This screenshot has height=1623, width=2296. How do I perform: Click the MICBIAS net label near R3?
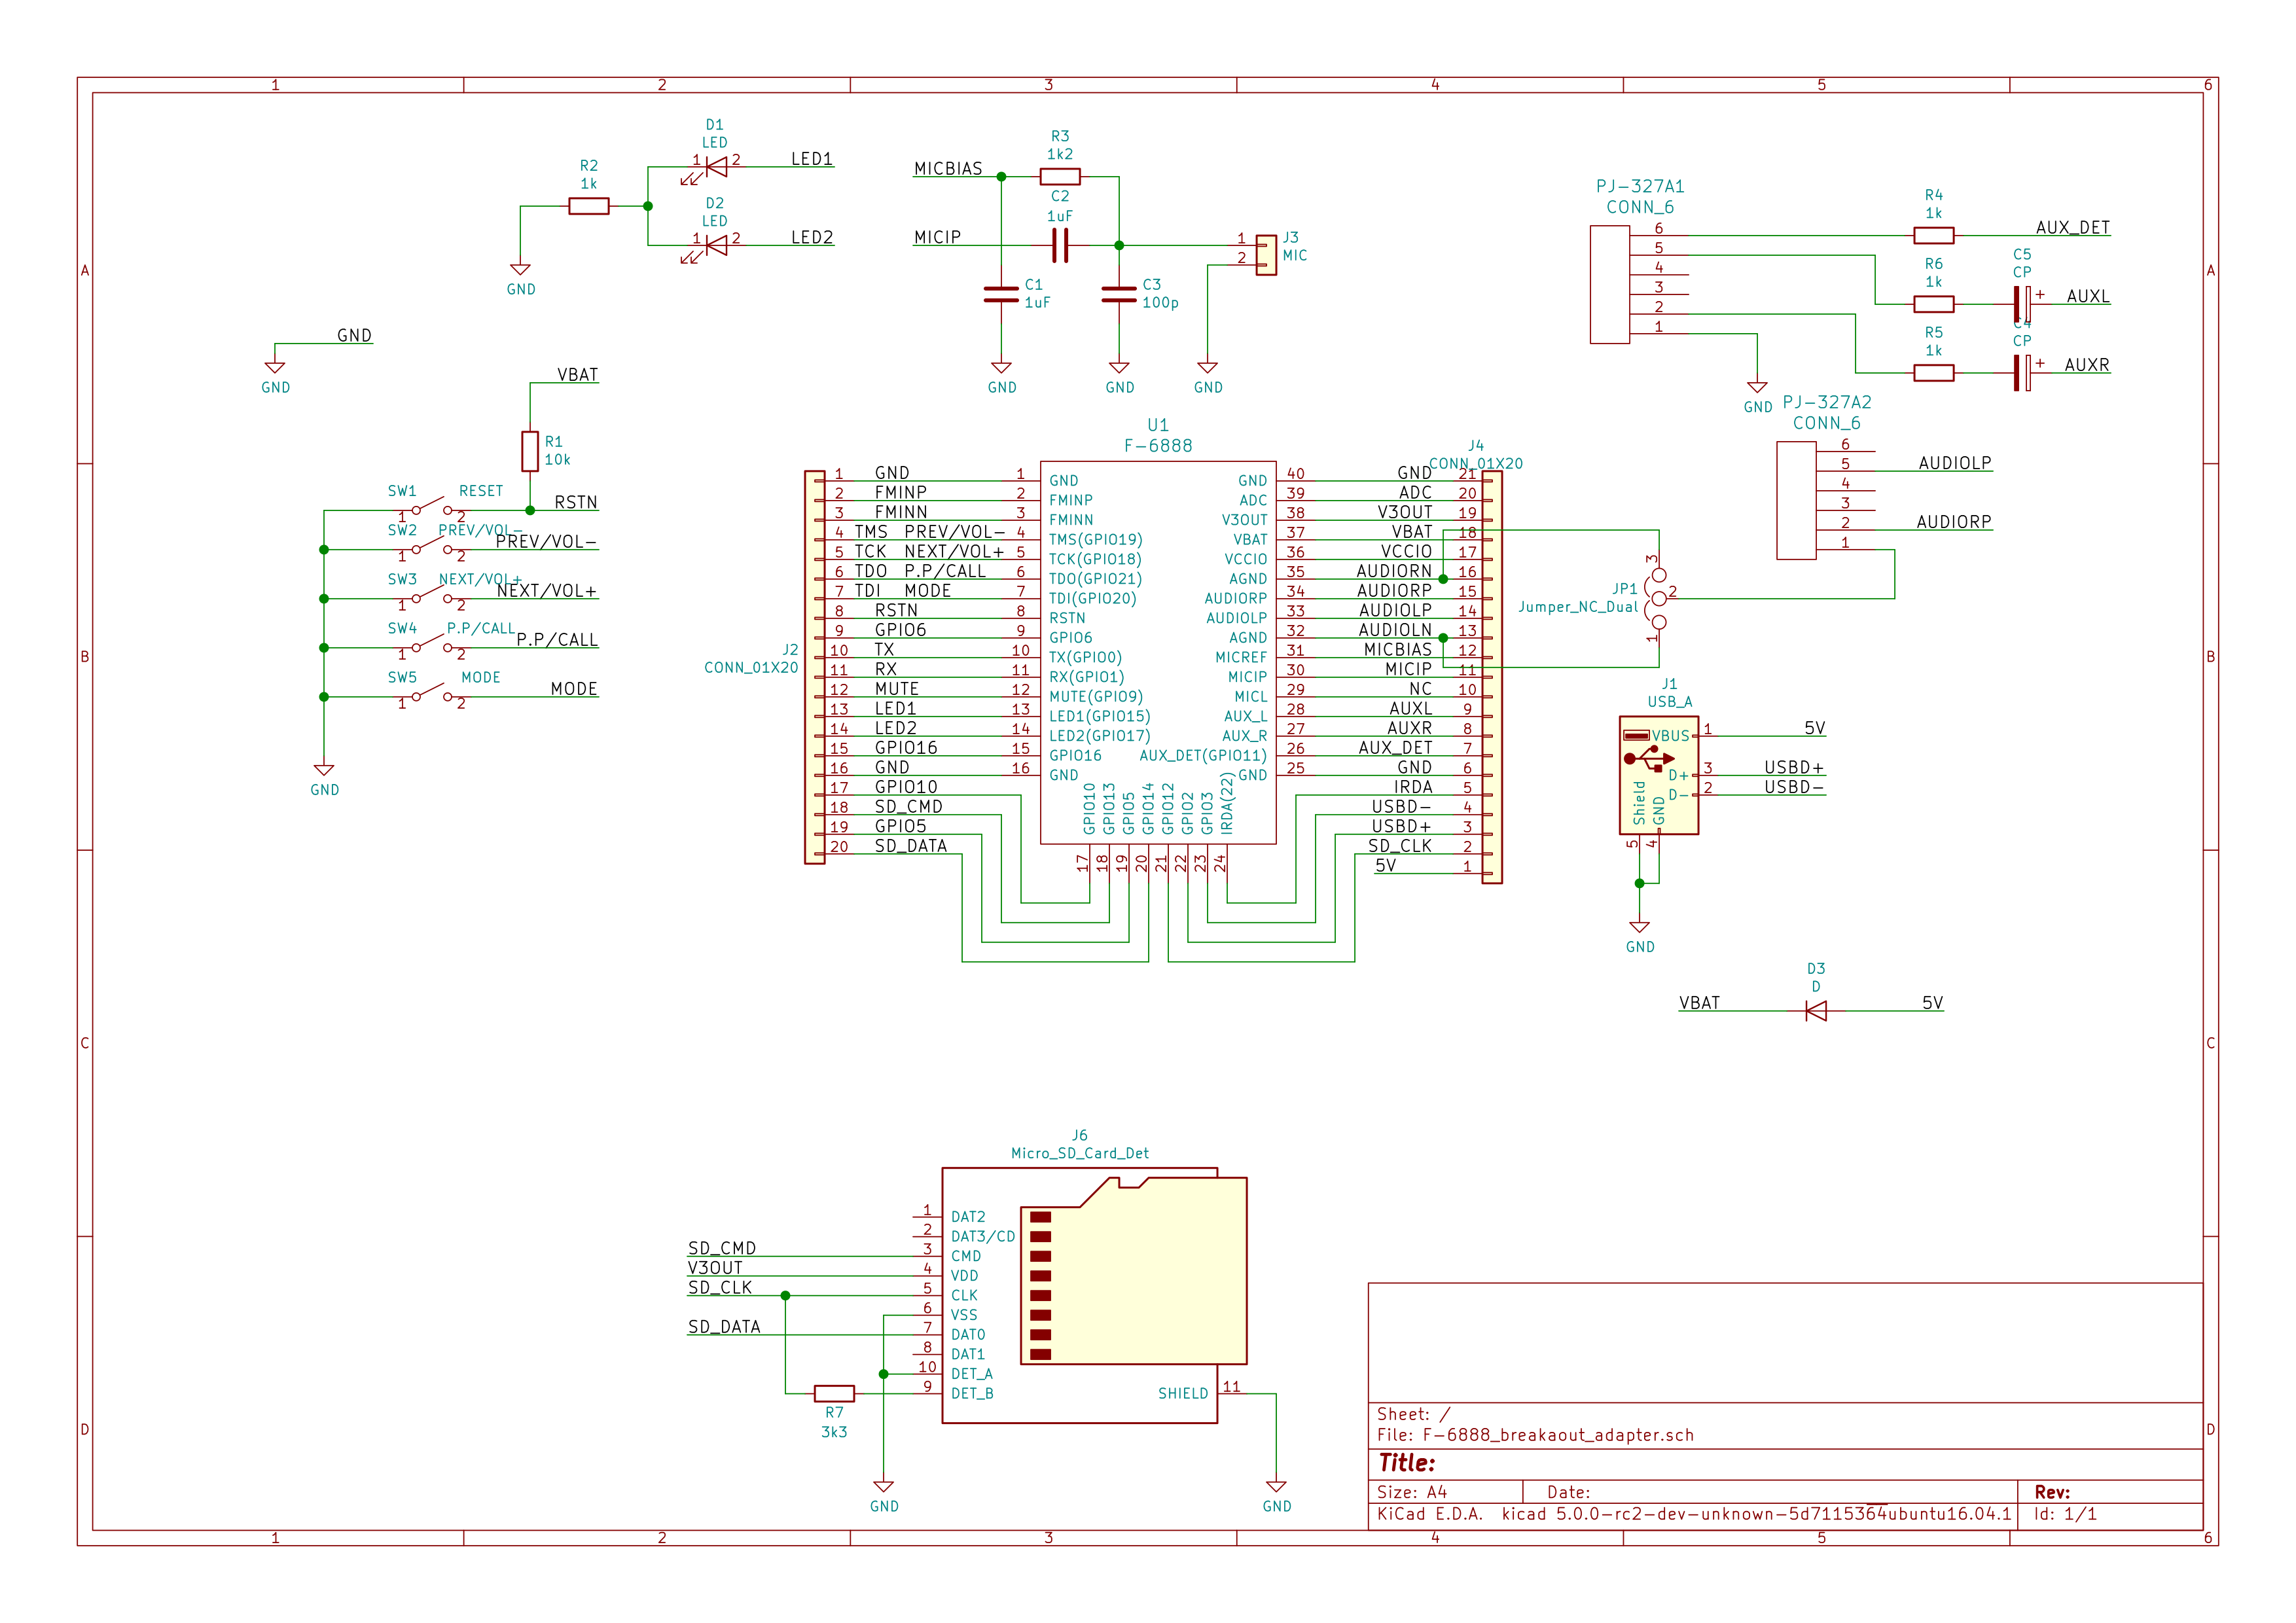coord(948,169)
